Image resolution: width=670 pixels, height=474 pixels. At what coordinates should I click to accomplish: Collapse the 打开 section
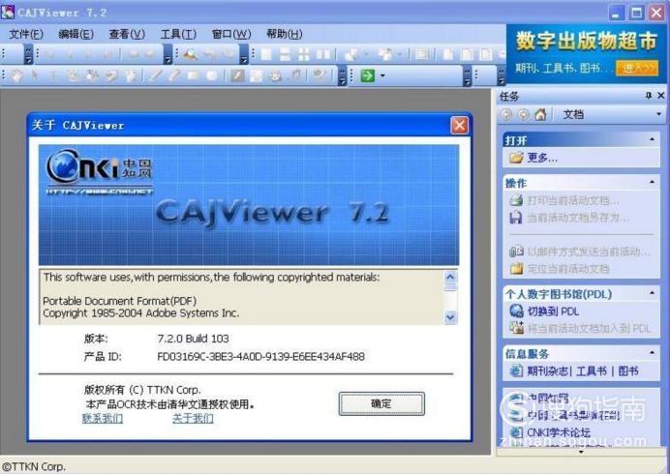pyautogui.click(x=652, y=139)
